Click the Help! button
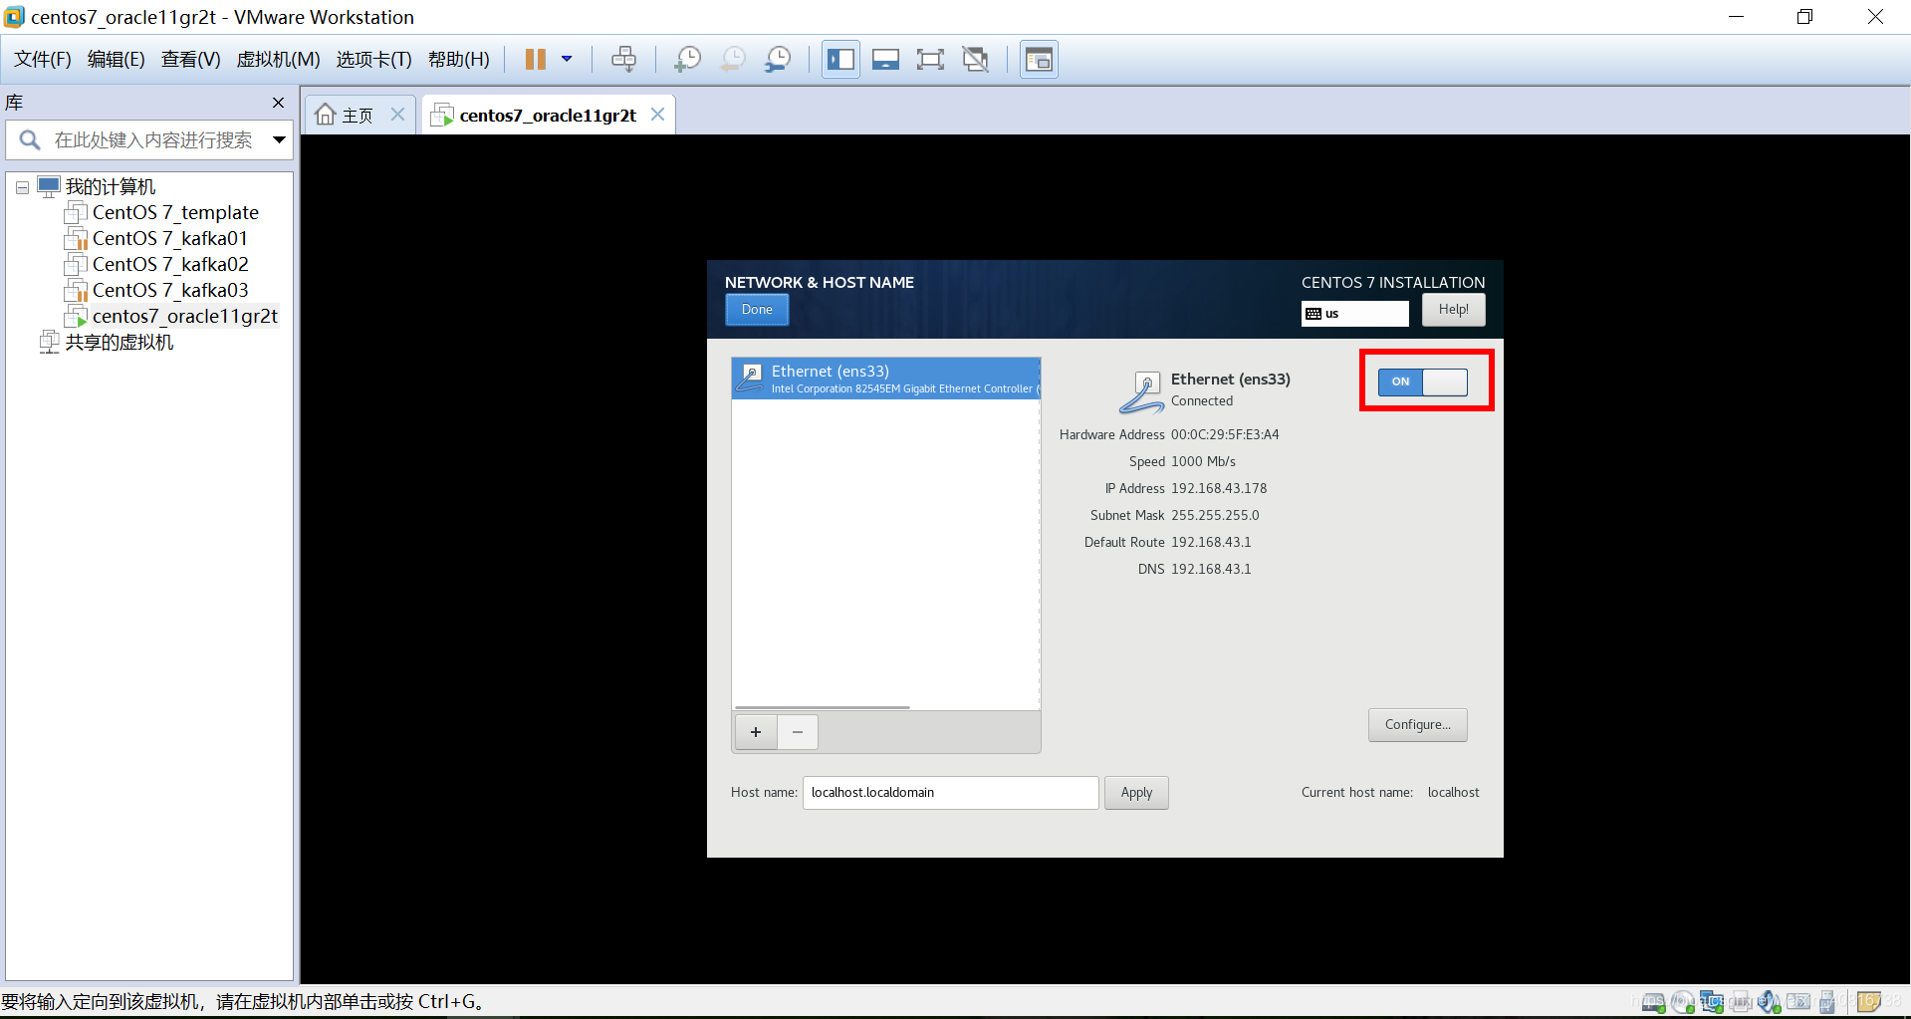This screenshot has width=1911, height=1019. tap(1453, 310)
